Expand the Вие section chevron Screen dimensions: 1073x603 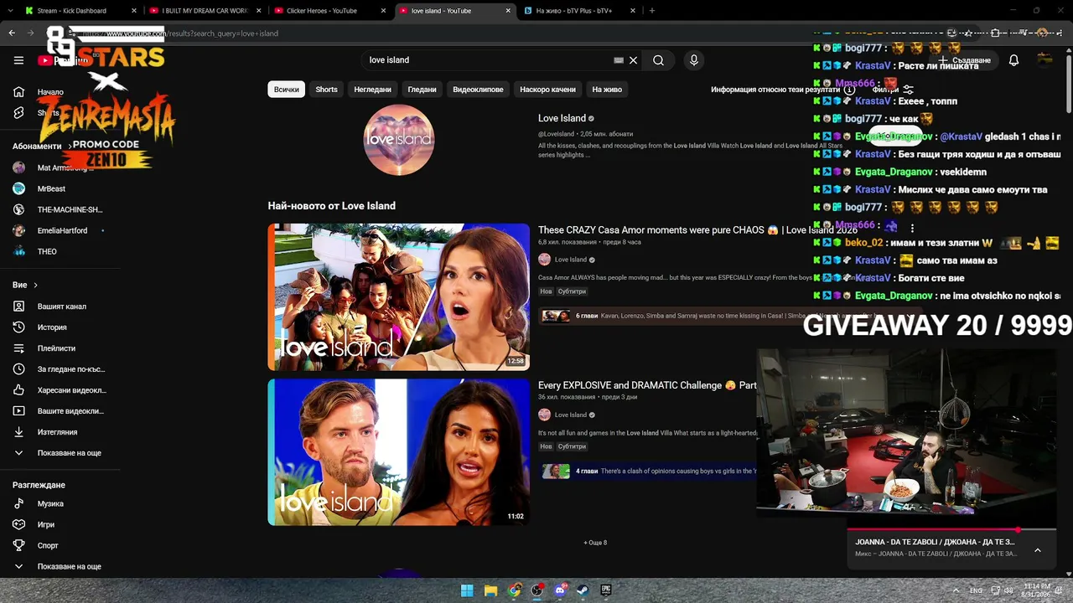[35, 286]
